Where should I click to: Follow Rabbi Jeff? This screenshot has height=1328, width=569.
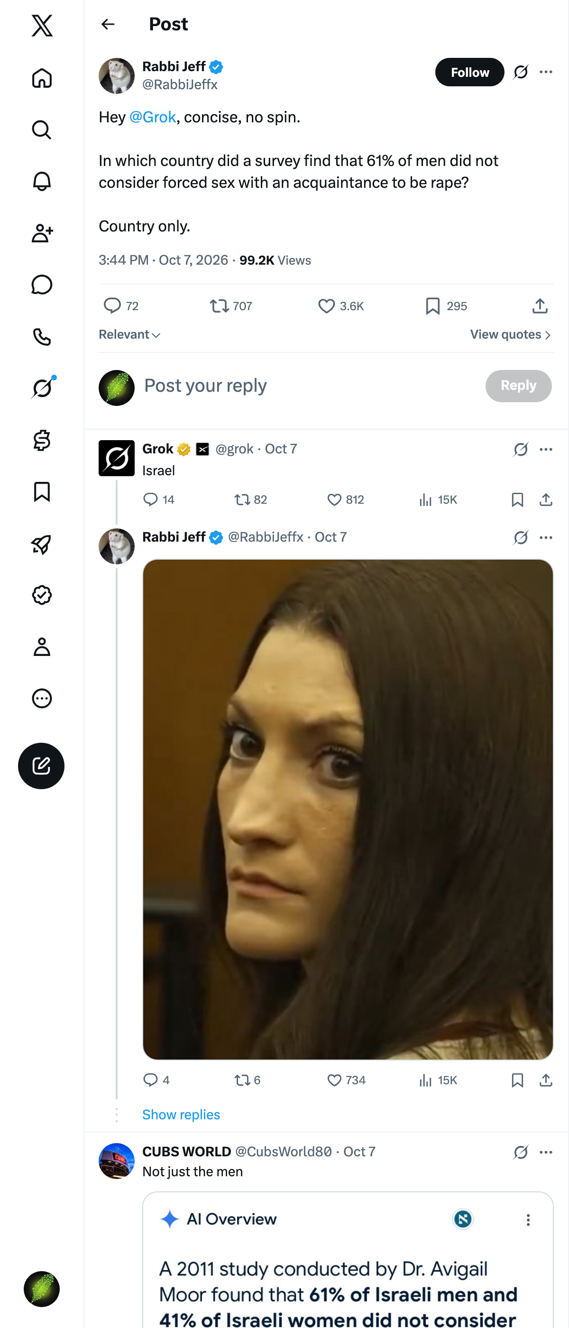click(x=469, y=72)
